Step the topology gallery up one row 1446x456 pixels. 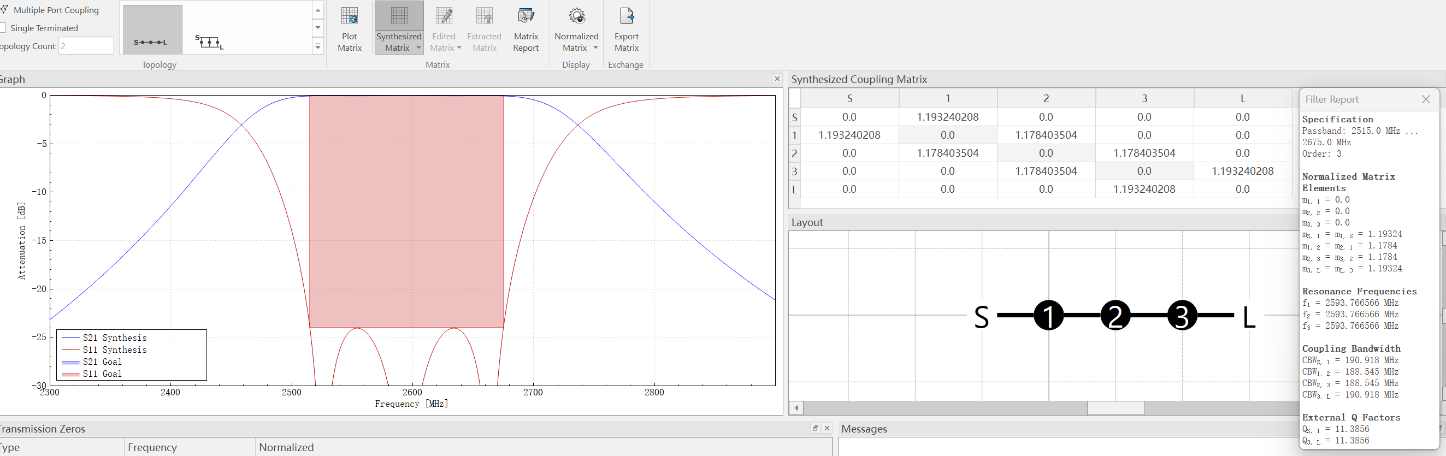[x=318, y=10]
